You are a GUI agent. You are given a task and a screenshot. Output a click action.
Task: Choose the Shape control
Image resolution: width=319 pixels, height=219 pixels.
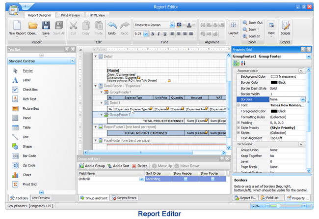click(15, 146)
